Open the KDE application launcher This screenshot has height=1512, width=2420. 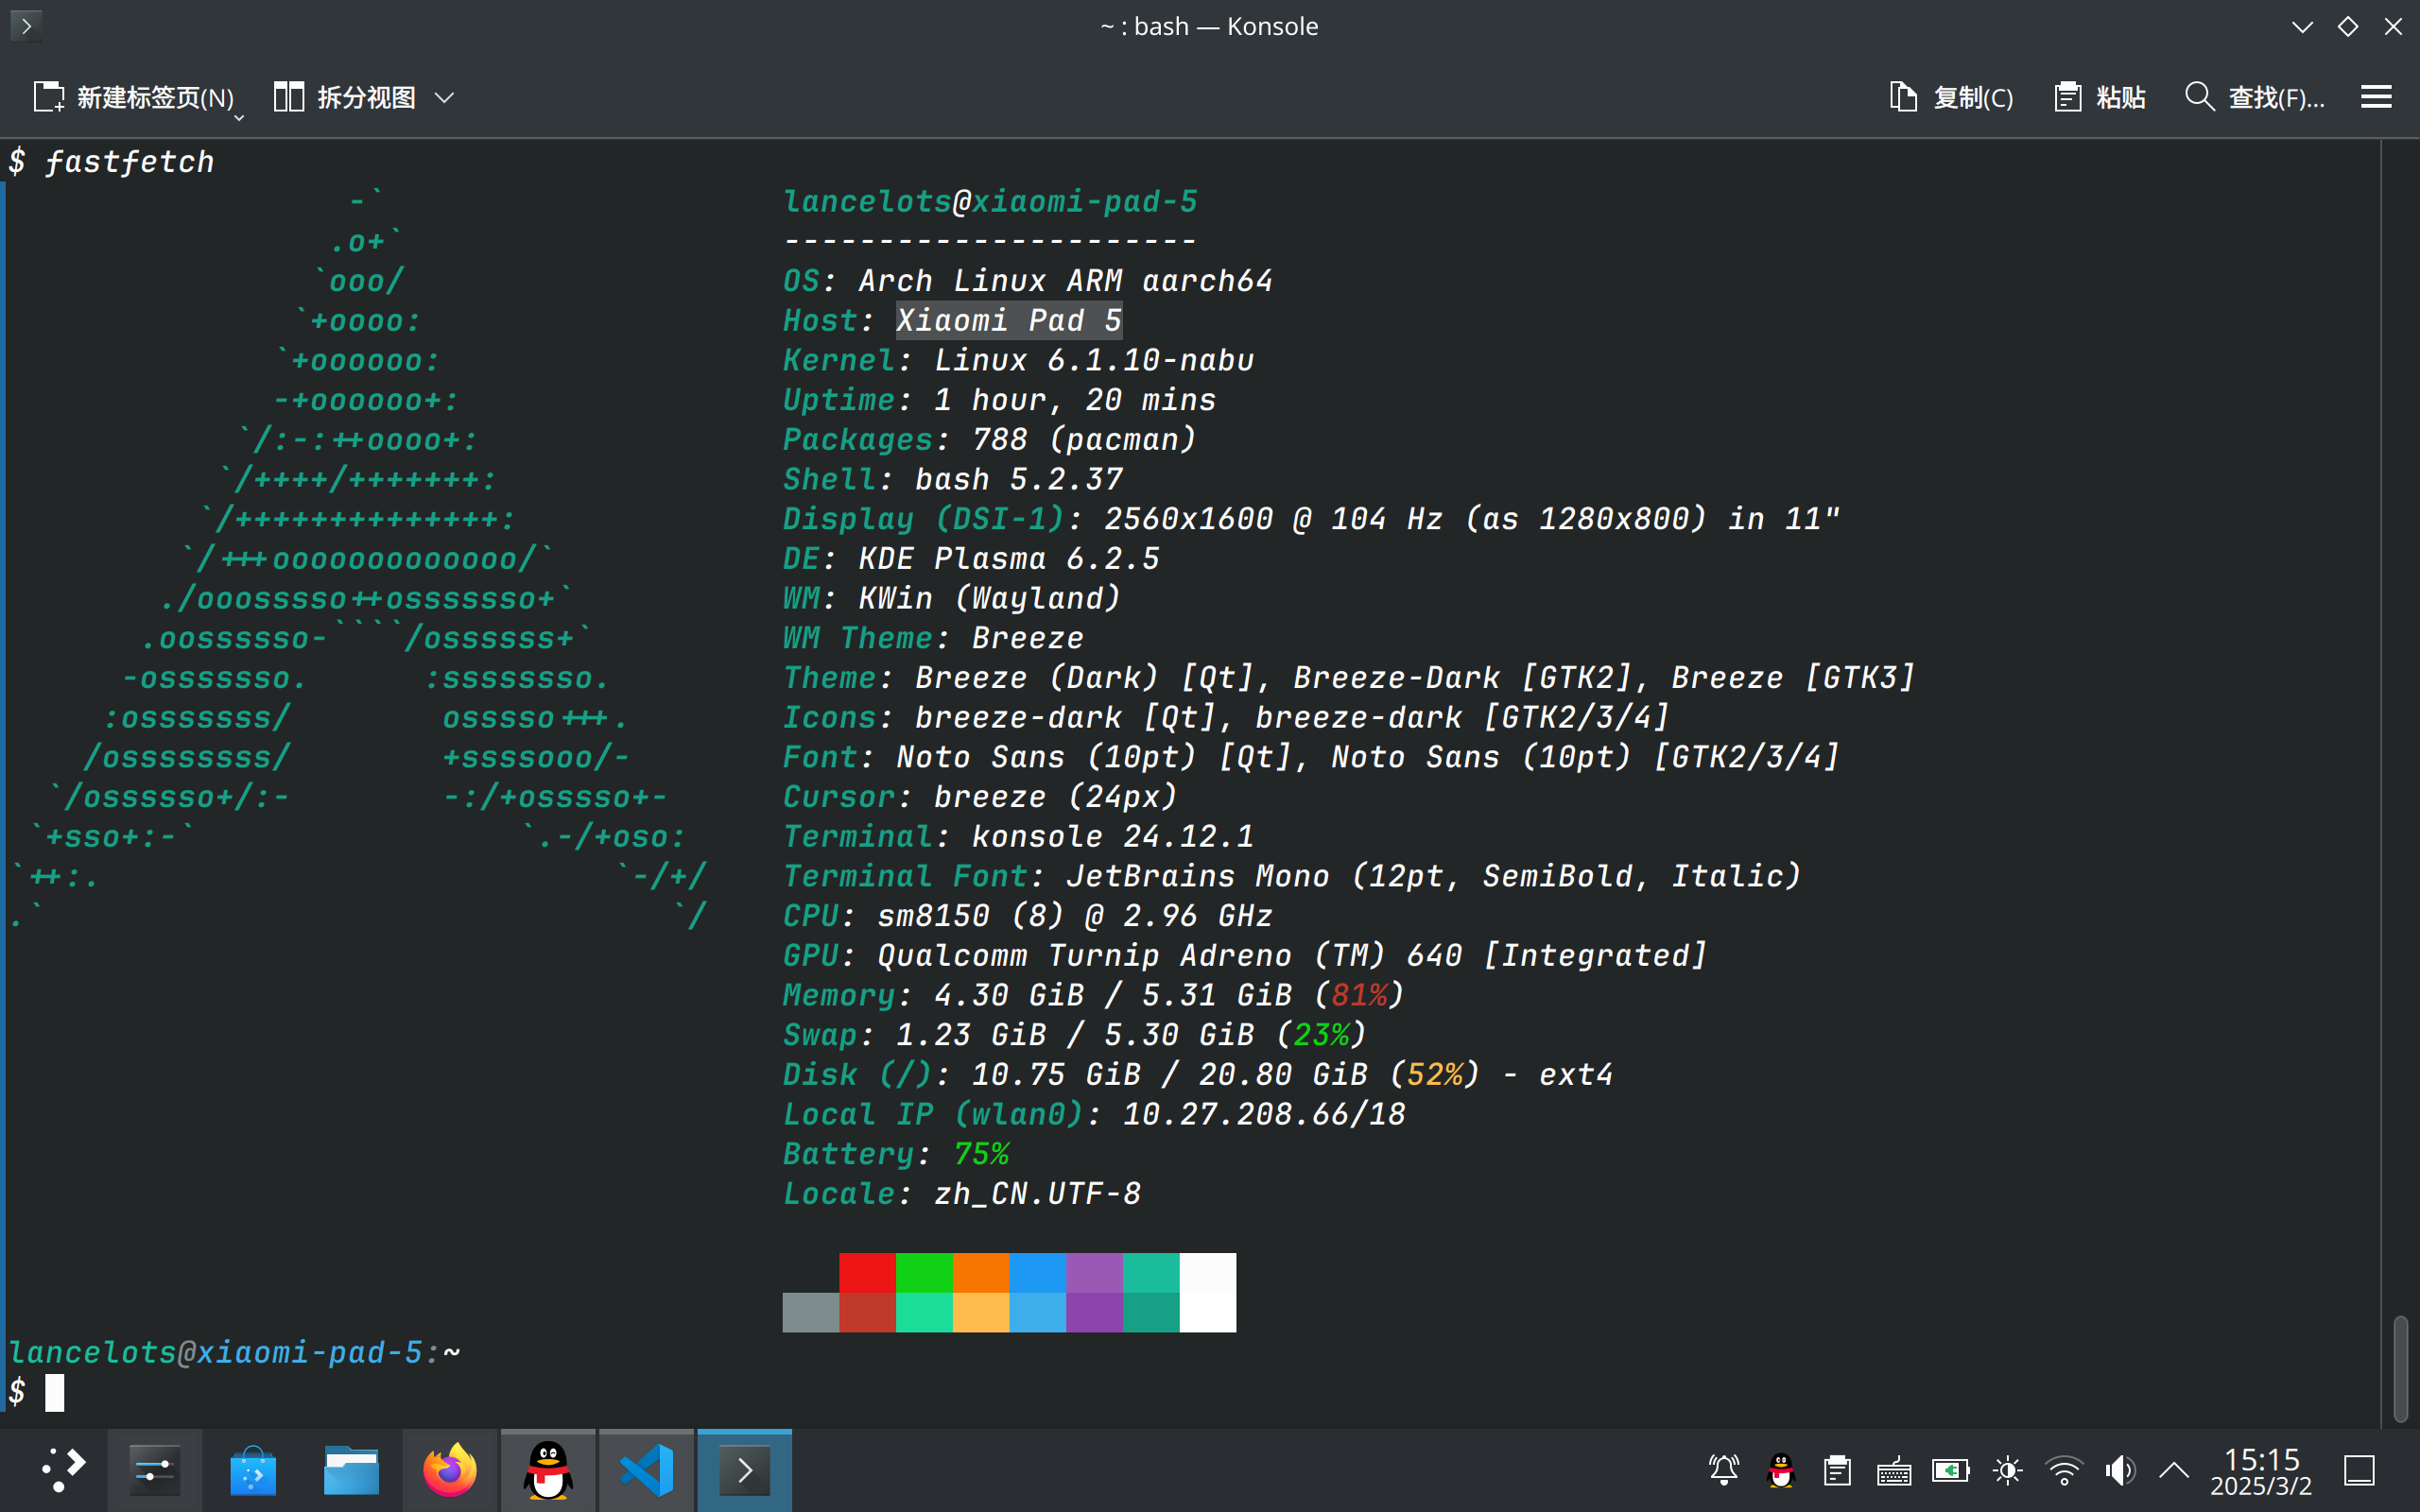click(62, 1470)
